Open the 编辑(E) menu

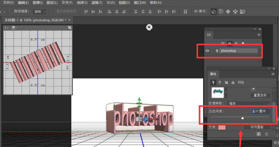tap(23, 3)
